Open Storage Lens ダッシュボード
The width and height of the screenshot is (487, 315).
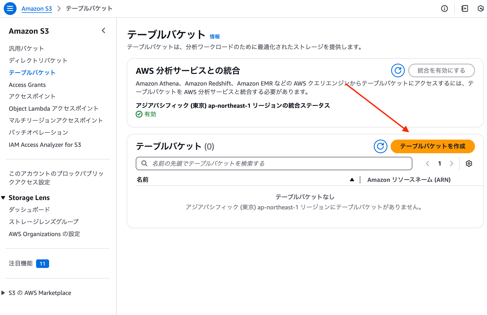(29, 210)
